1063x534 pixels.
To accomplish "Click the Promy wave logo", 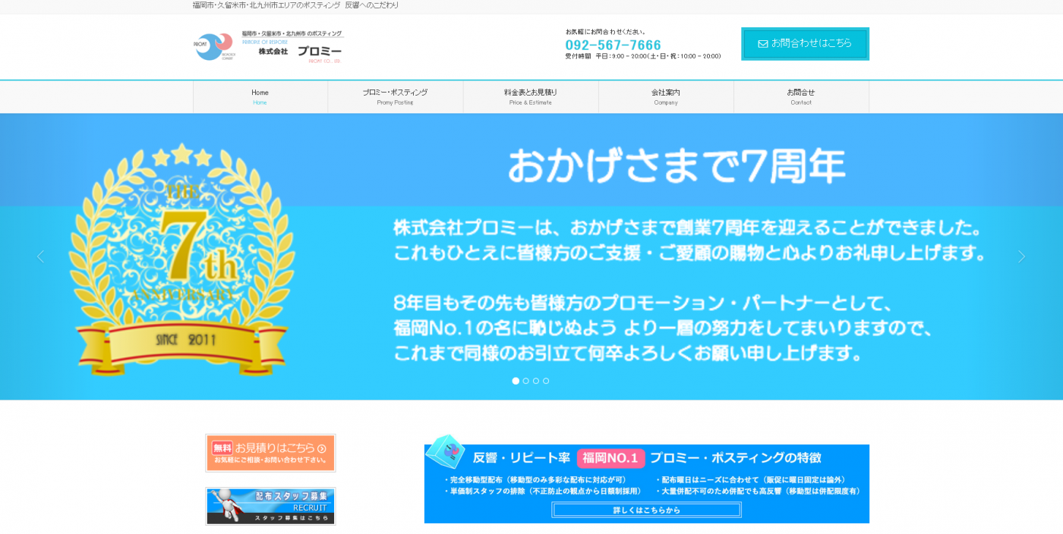I will (x=213, y=46).
